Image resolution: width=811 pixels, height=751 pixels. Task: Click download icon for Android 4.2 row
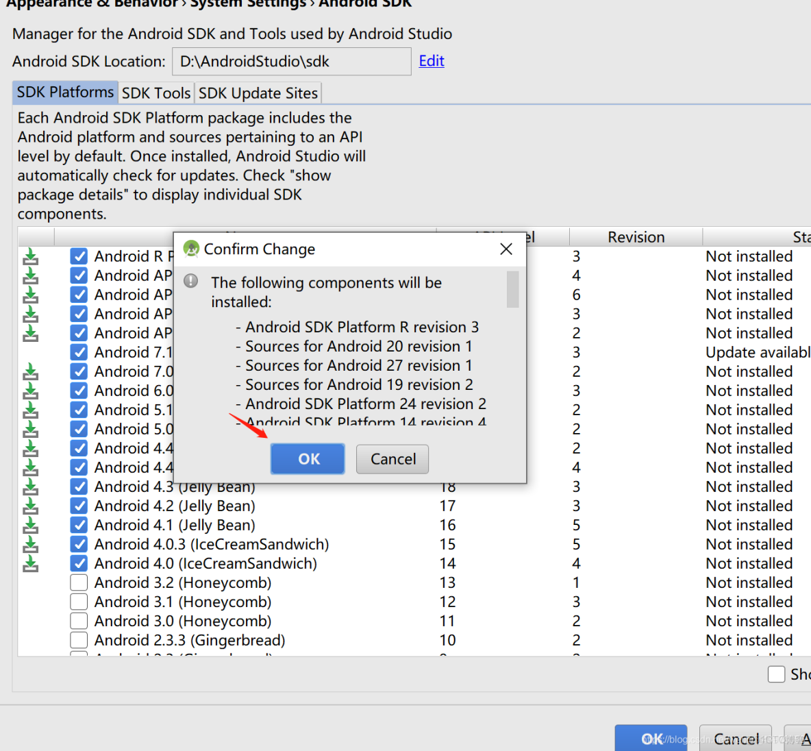(x=31, y=506)
